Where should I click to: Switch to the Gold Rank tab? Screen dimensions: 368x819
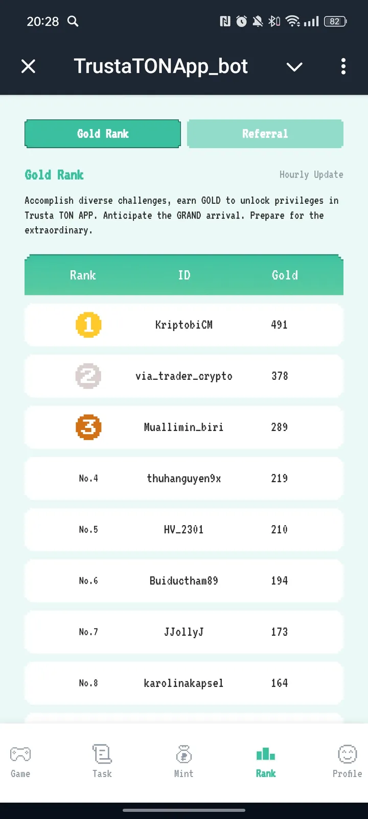click(102, 134)
